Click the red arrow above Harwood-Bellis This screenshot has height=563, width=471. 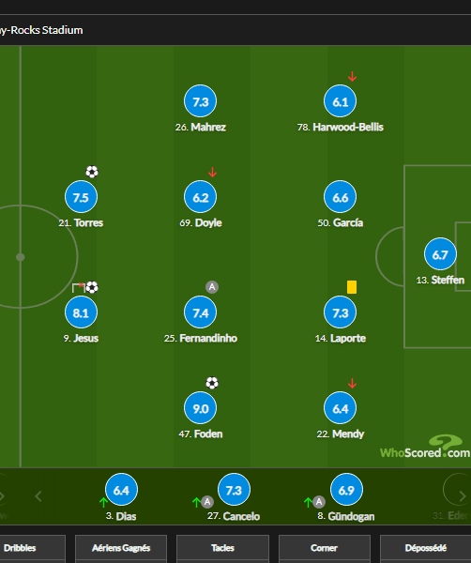pyautogui.click(x=352, y=77)
